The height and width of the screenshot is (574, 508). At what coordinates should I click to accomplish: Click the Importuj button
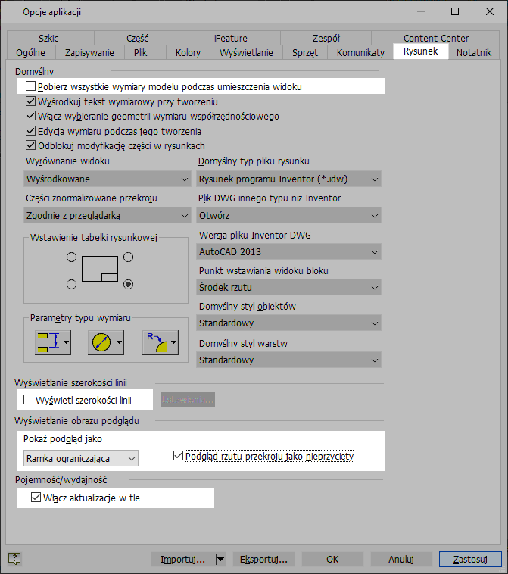[183, 560]
